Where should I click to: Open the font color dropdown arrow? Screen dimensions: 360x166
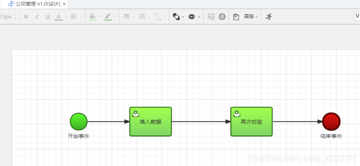[x=66, y=17]
